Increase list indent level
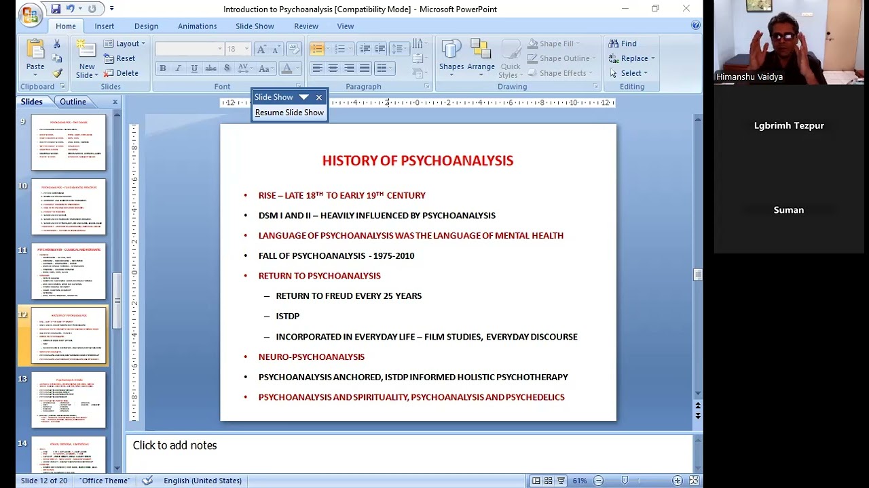 coord(380,49)
